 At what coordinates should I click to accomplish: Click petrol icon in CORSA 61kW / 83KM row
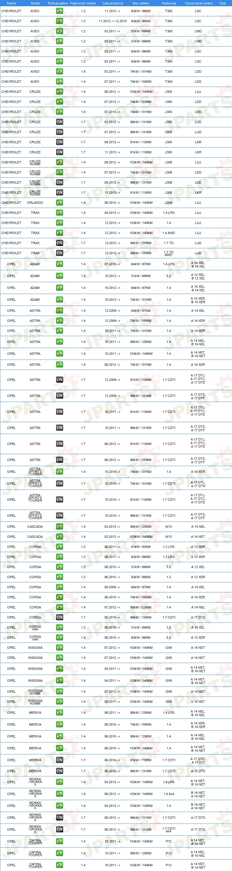[60, 547]
